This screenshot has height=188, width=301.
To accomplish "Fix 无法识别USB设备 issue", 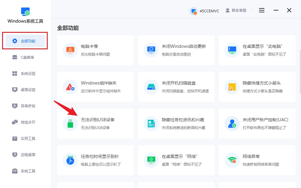I will coord(95,123).
